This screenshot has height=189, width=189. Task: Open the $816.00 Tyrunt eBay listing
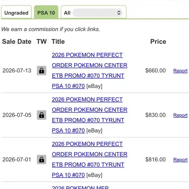90,160
